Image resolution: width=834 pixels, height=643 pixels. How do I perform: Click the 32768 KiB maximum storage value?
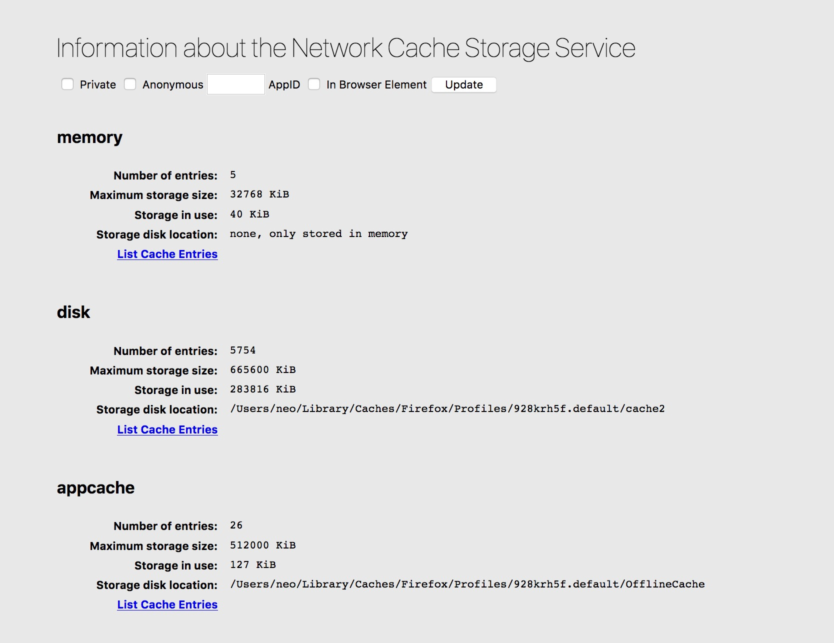point(259,194)
